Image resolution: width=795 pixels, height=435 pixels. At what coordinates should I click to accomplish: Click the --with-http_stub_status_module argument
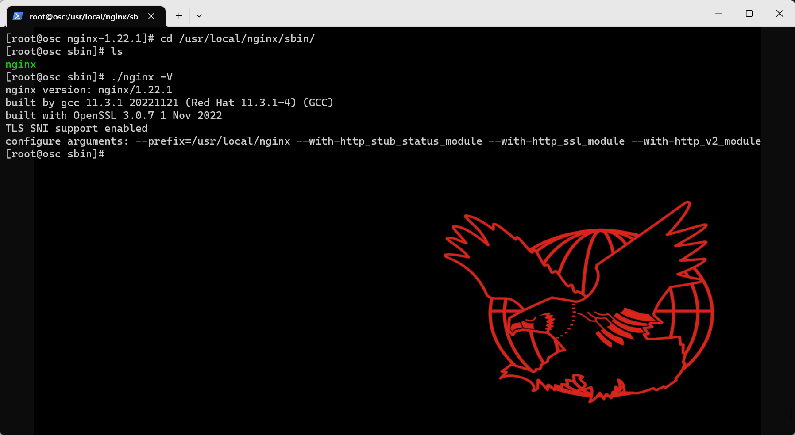[389, 141]
